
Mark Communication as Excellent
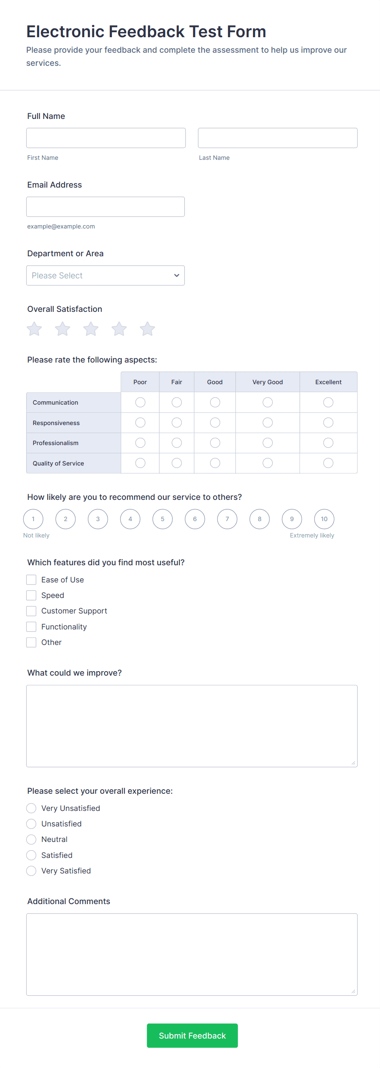pyautogui.click(x=328, y=402)
